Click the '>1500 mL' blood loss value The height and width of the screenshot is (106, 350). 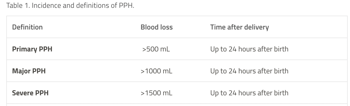(157, 93)
